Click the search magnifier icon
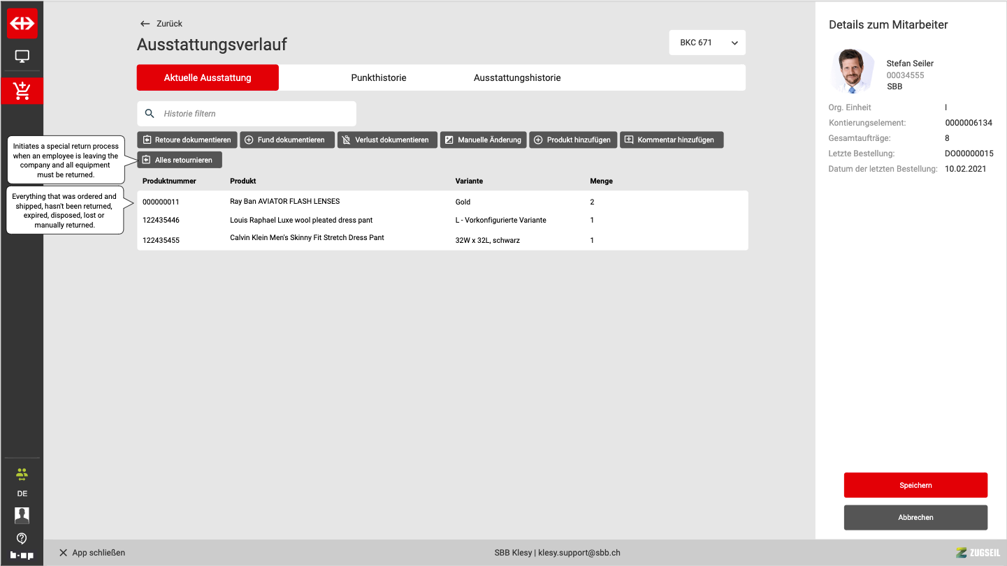 pyautogui.click(x=150, y=114)
